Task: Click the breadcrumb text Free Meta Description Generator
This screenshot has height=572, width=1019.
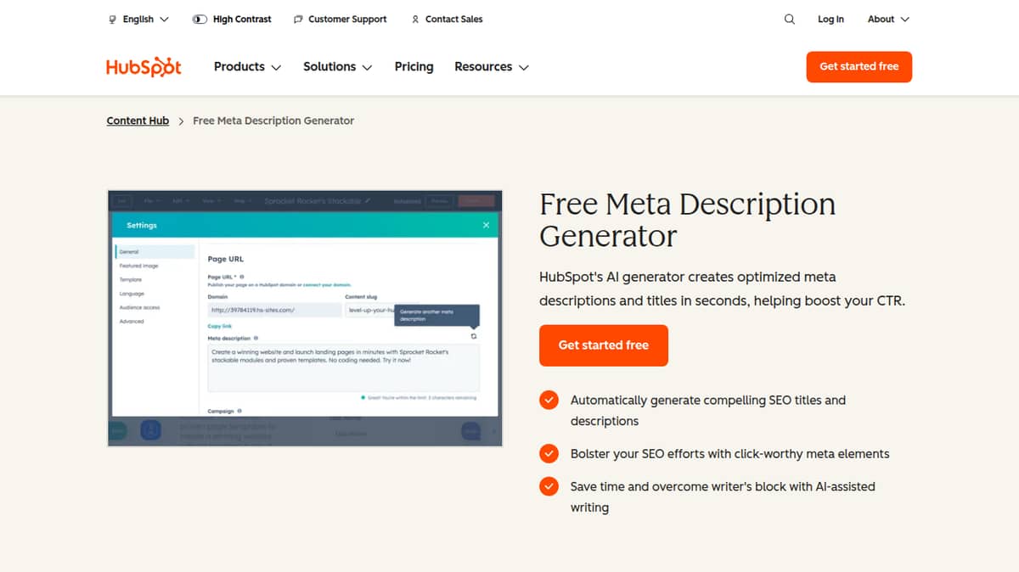Action: [x=273, y=121]
